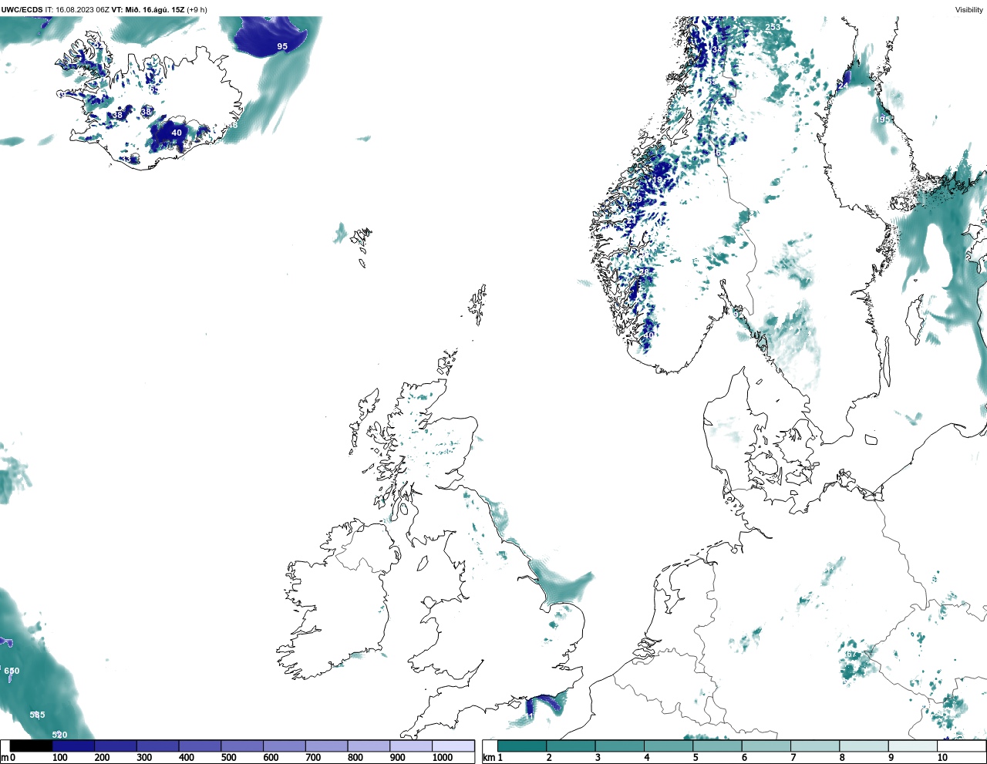
Task: Select the "500" tick on the meter legend
Action: [228, 758]
